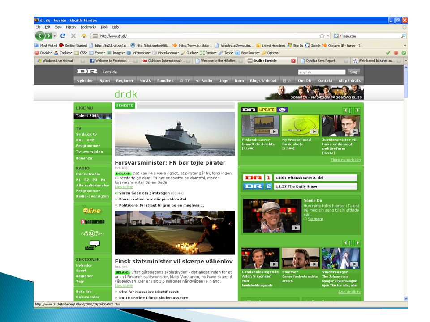Open the Åbn dr.dk tv link

[349, 292]
